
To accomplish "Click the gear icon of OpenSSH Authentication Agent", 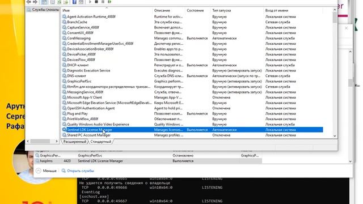I will point(64,108).
